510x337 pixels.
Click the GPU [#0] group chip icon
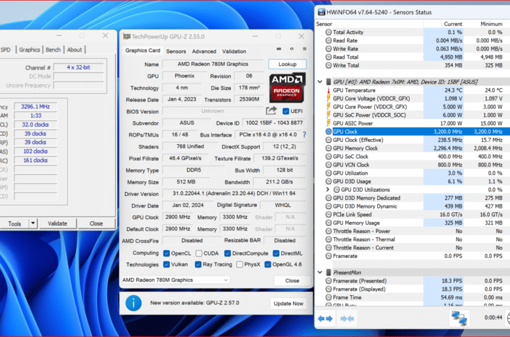[328, 82]
